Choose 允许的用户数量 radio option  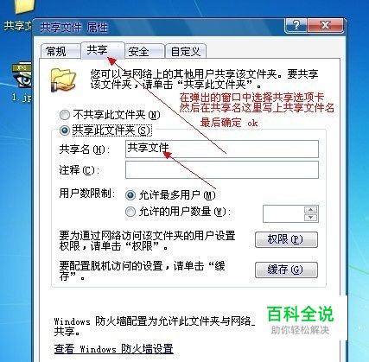(130, 212)
